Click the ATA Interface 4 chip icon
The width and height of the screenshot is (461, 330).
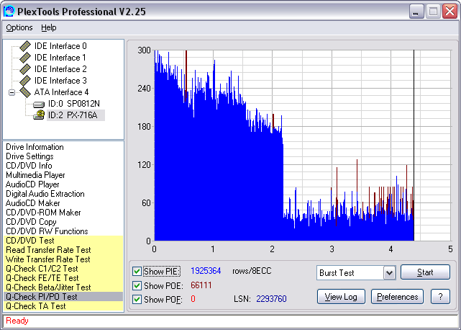pyautogui.click(x=25, y=92)
